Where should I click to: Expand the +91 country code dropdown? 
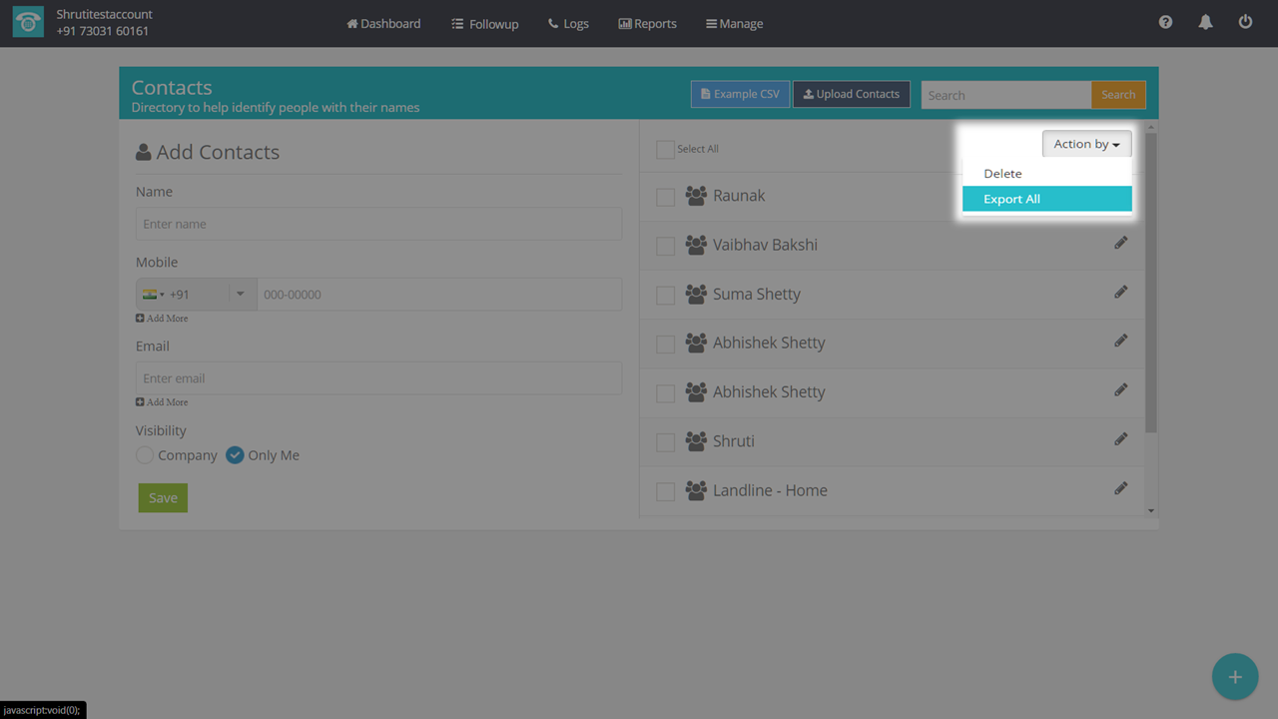[x=196, y=295]
